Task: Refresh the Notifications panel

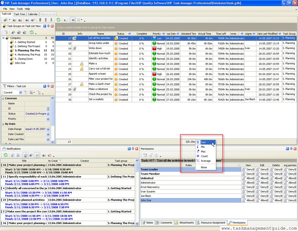Action: [6, 155]
